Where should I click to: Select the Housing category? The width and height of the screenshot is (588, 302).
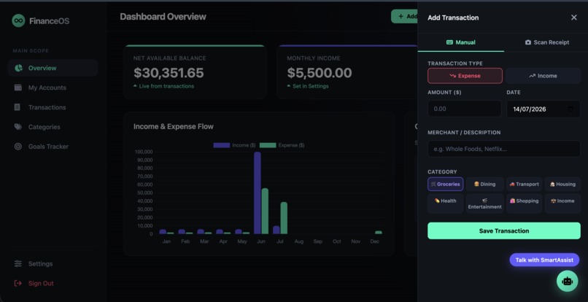(562, 185)
